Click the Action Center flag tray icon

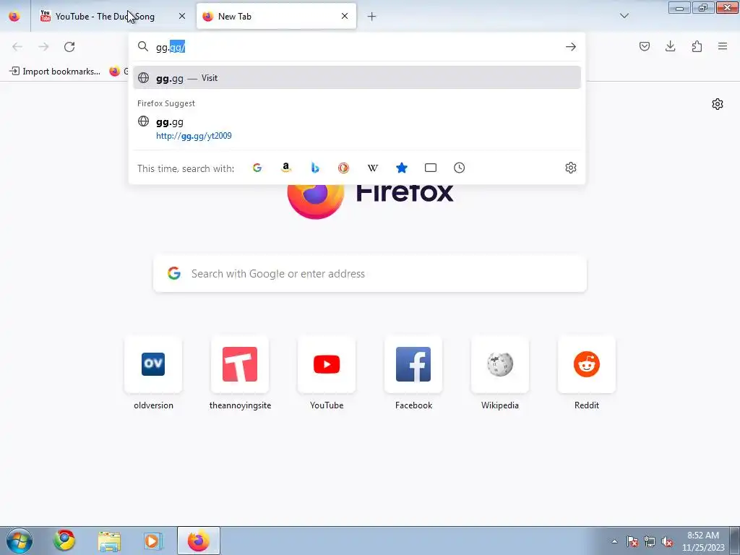tap(632, 541)
